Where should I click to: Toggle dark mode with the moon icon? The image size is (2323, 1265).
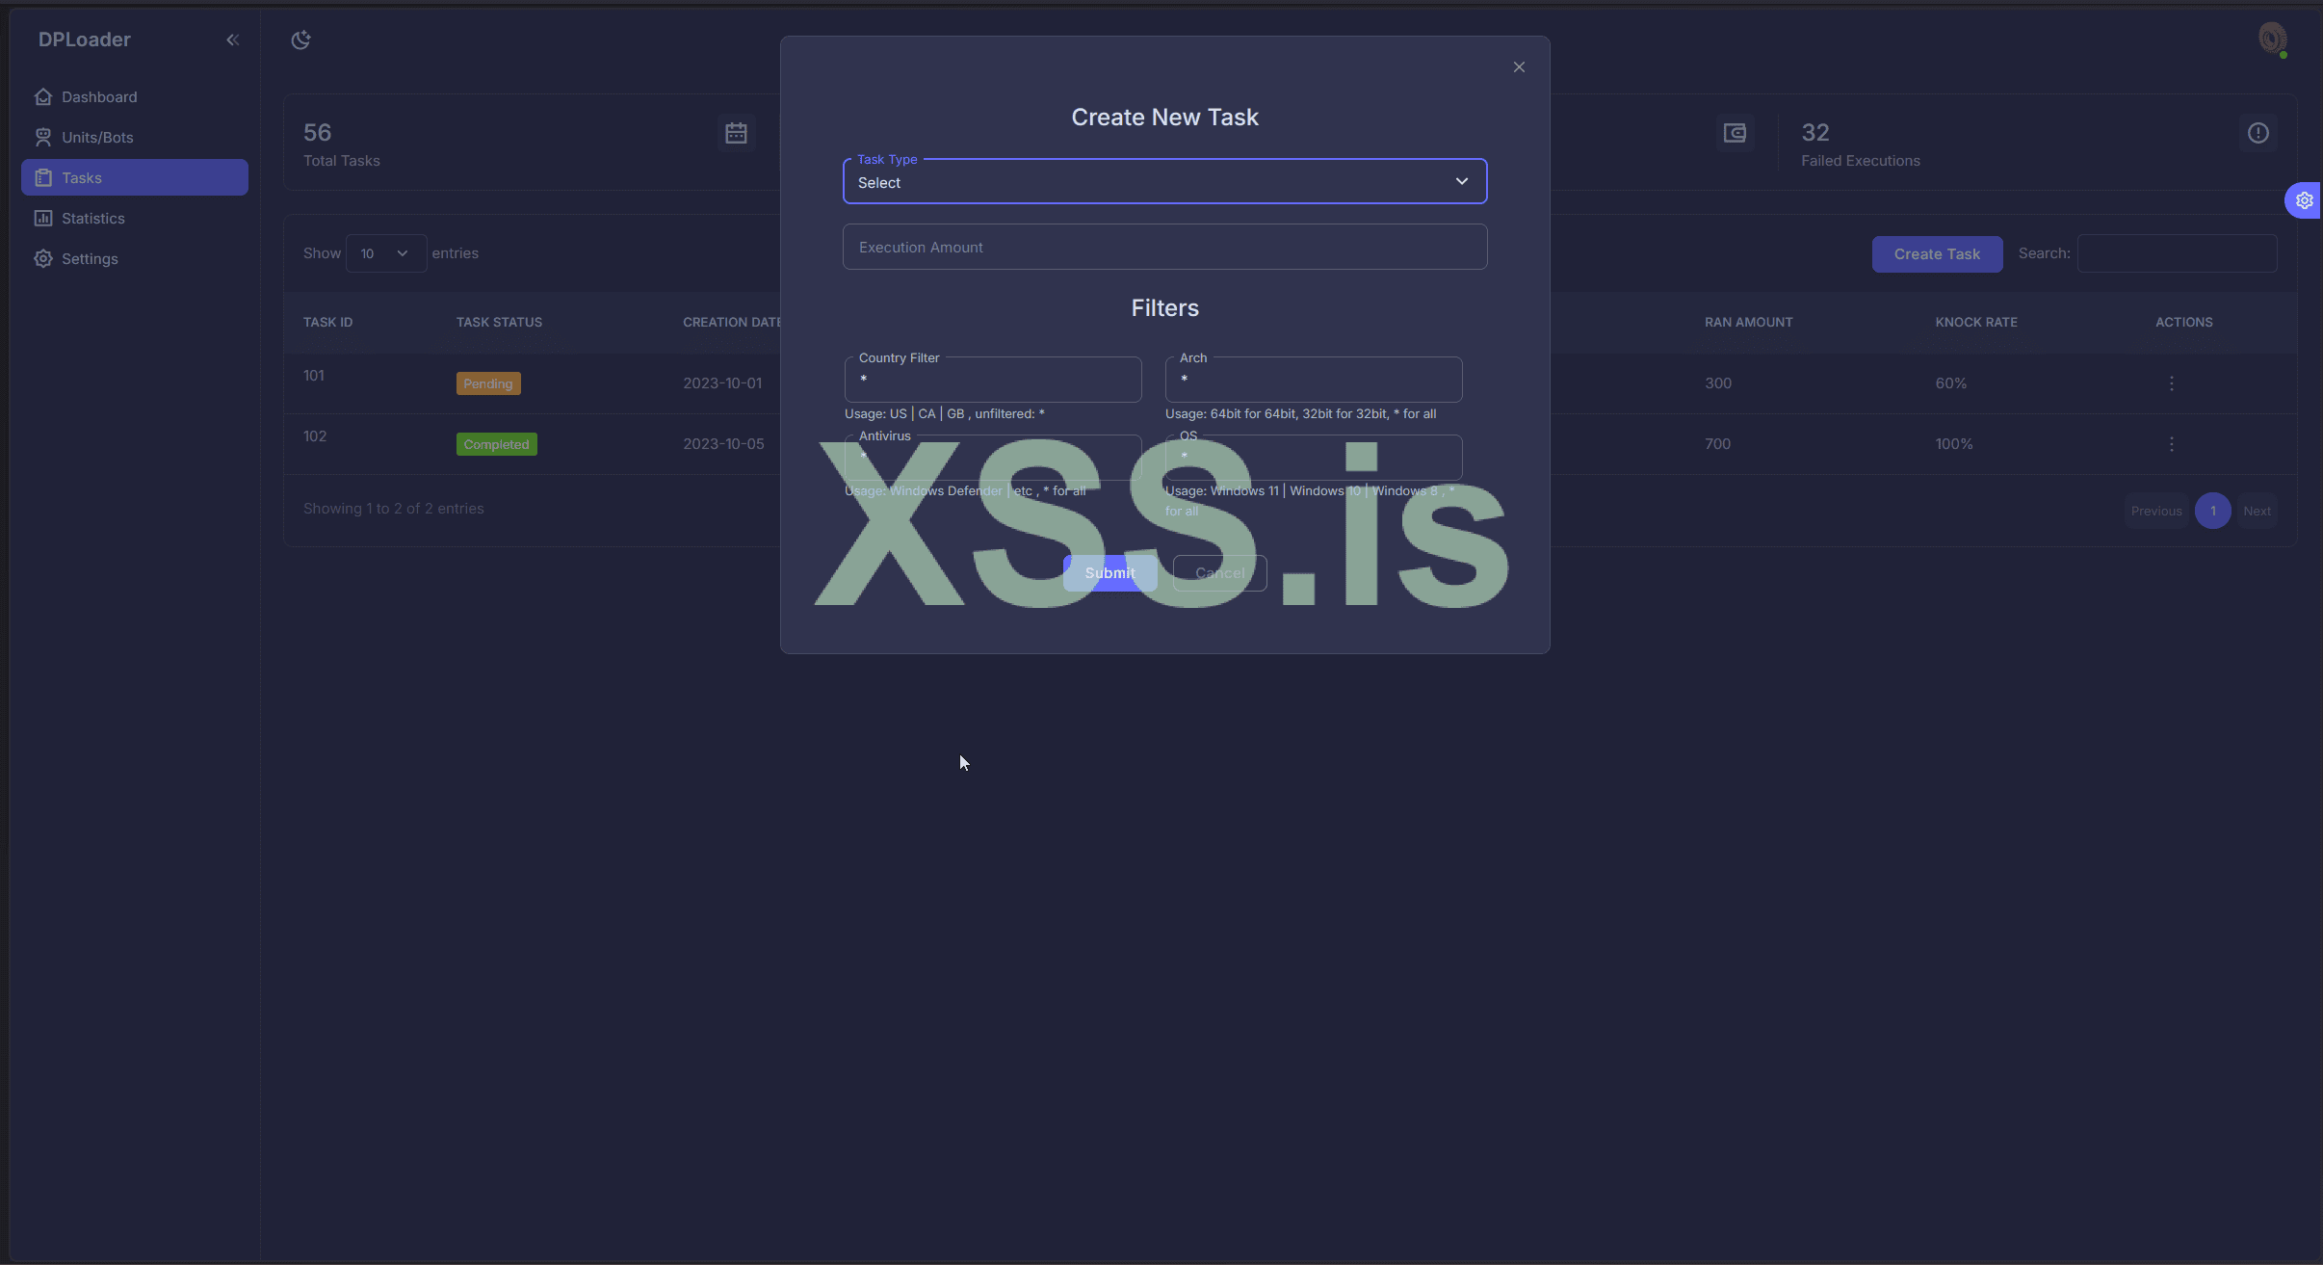[301, 40]
